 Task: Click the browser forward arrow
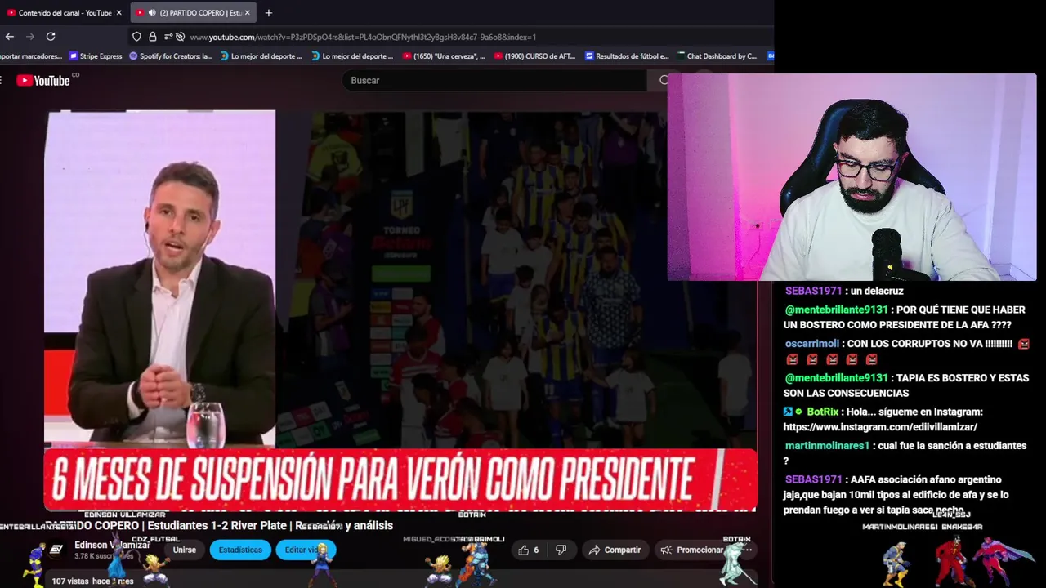pyautogui.click(x=30, y=37)
